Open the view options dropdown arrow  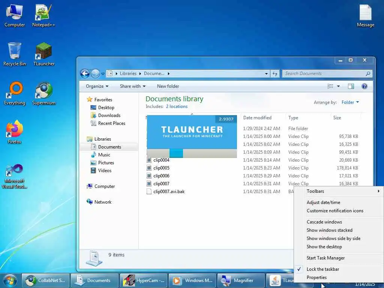click(338, 86)
